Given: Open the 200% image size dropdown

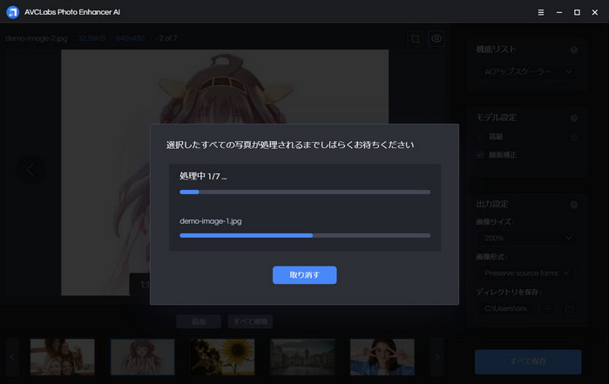Looking at the screenshot, I should [527, 238].
